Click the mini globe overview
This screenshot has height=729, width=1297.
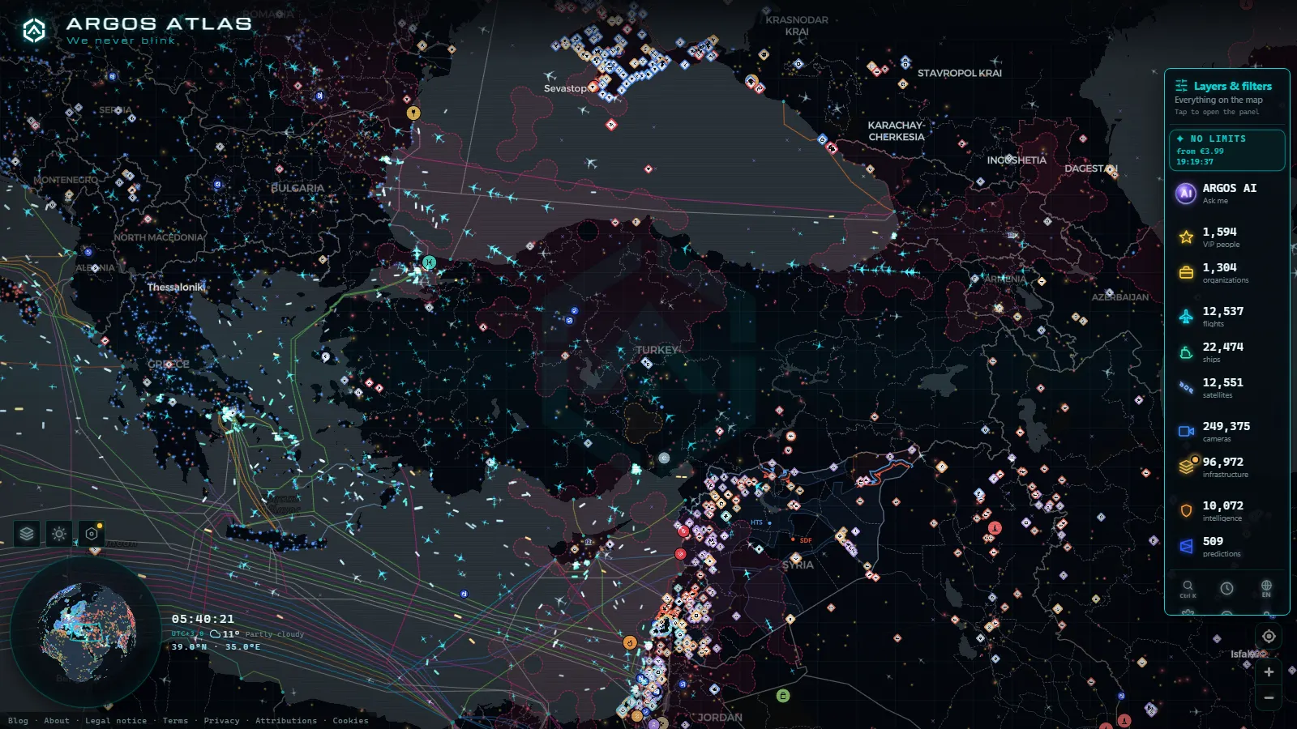[x=86, y=633]
